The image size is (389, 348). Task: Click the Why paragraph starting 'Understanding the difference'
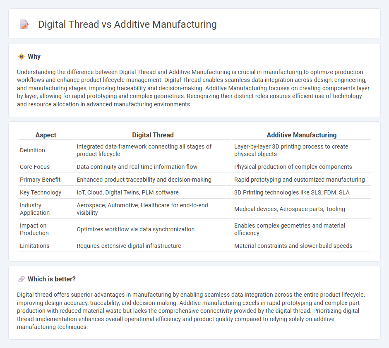[194, 88]
